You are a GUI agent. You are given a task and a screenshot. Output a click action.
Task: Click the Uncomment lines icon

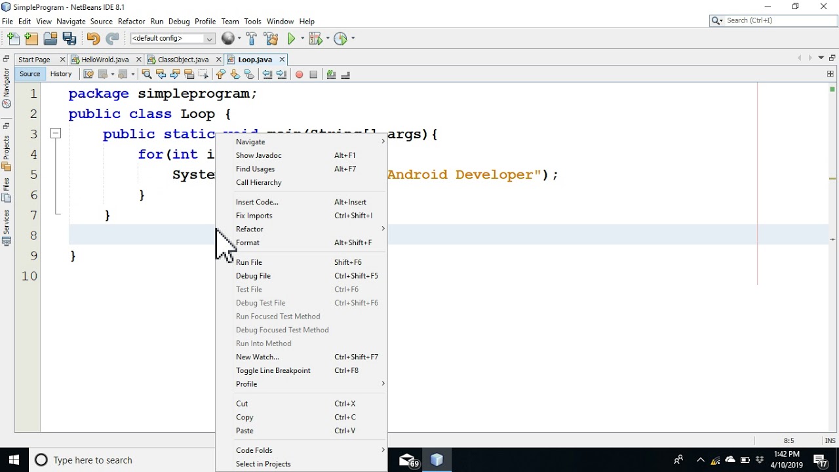(345, 74)
